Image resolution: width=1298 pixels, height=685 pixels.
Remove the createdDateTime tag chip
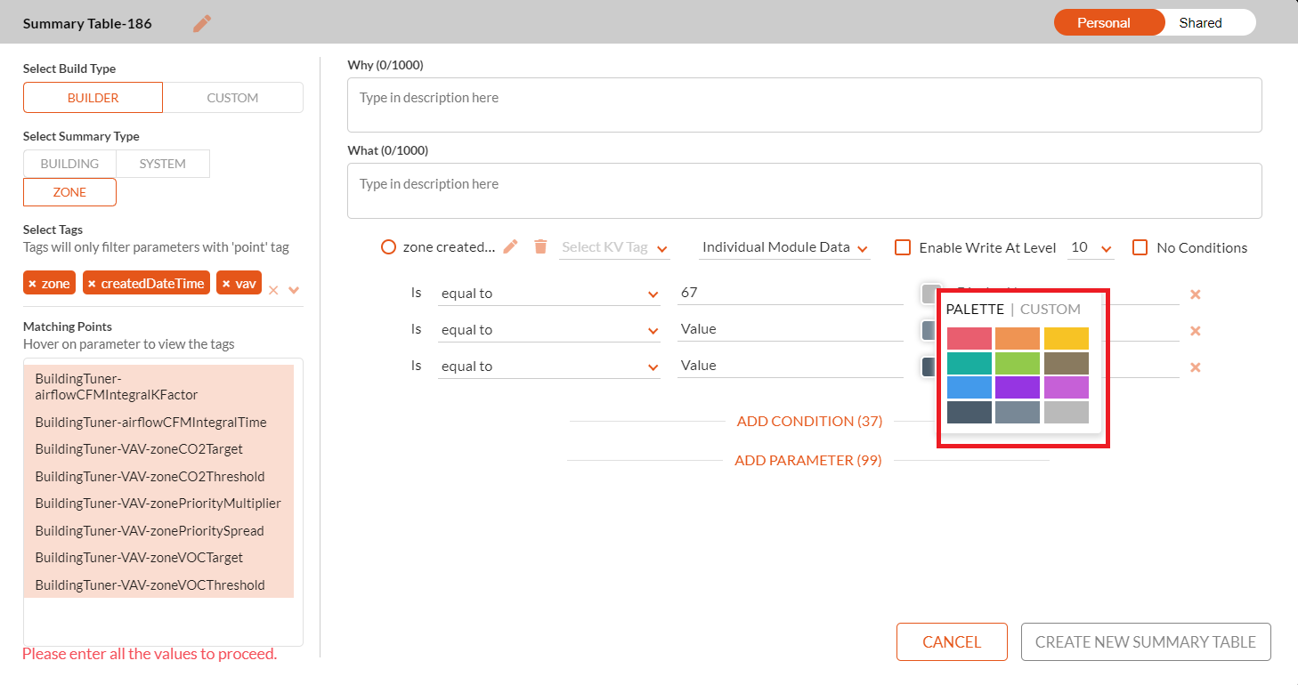(x=92, y=284)
